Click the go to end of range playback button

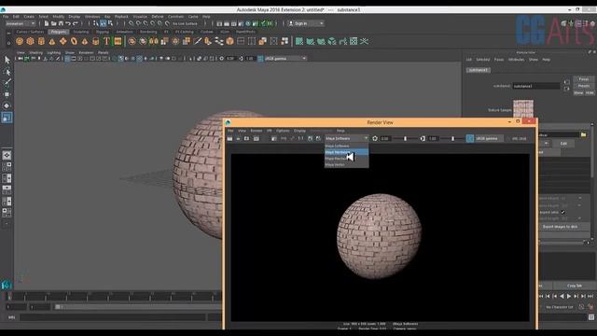(x=590, y=296)
